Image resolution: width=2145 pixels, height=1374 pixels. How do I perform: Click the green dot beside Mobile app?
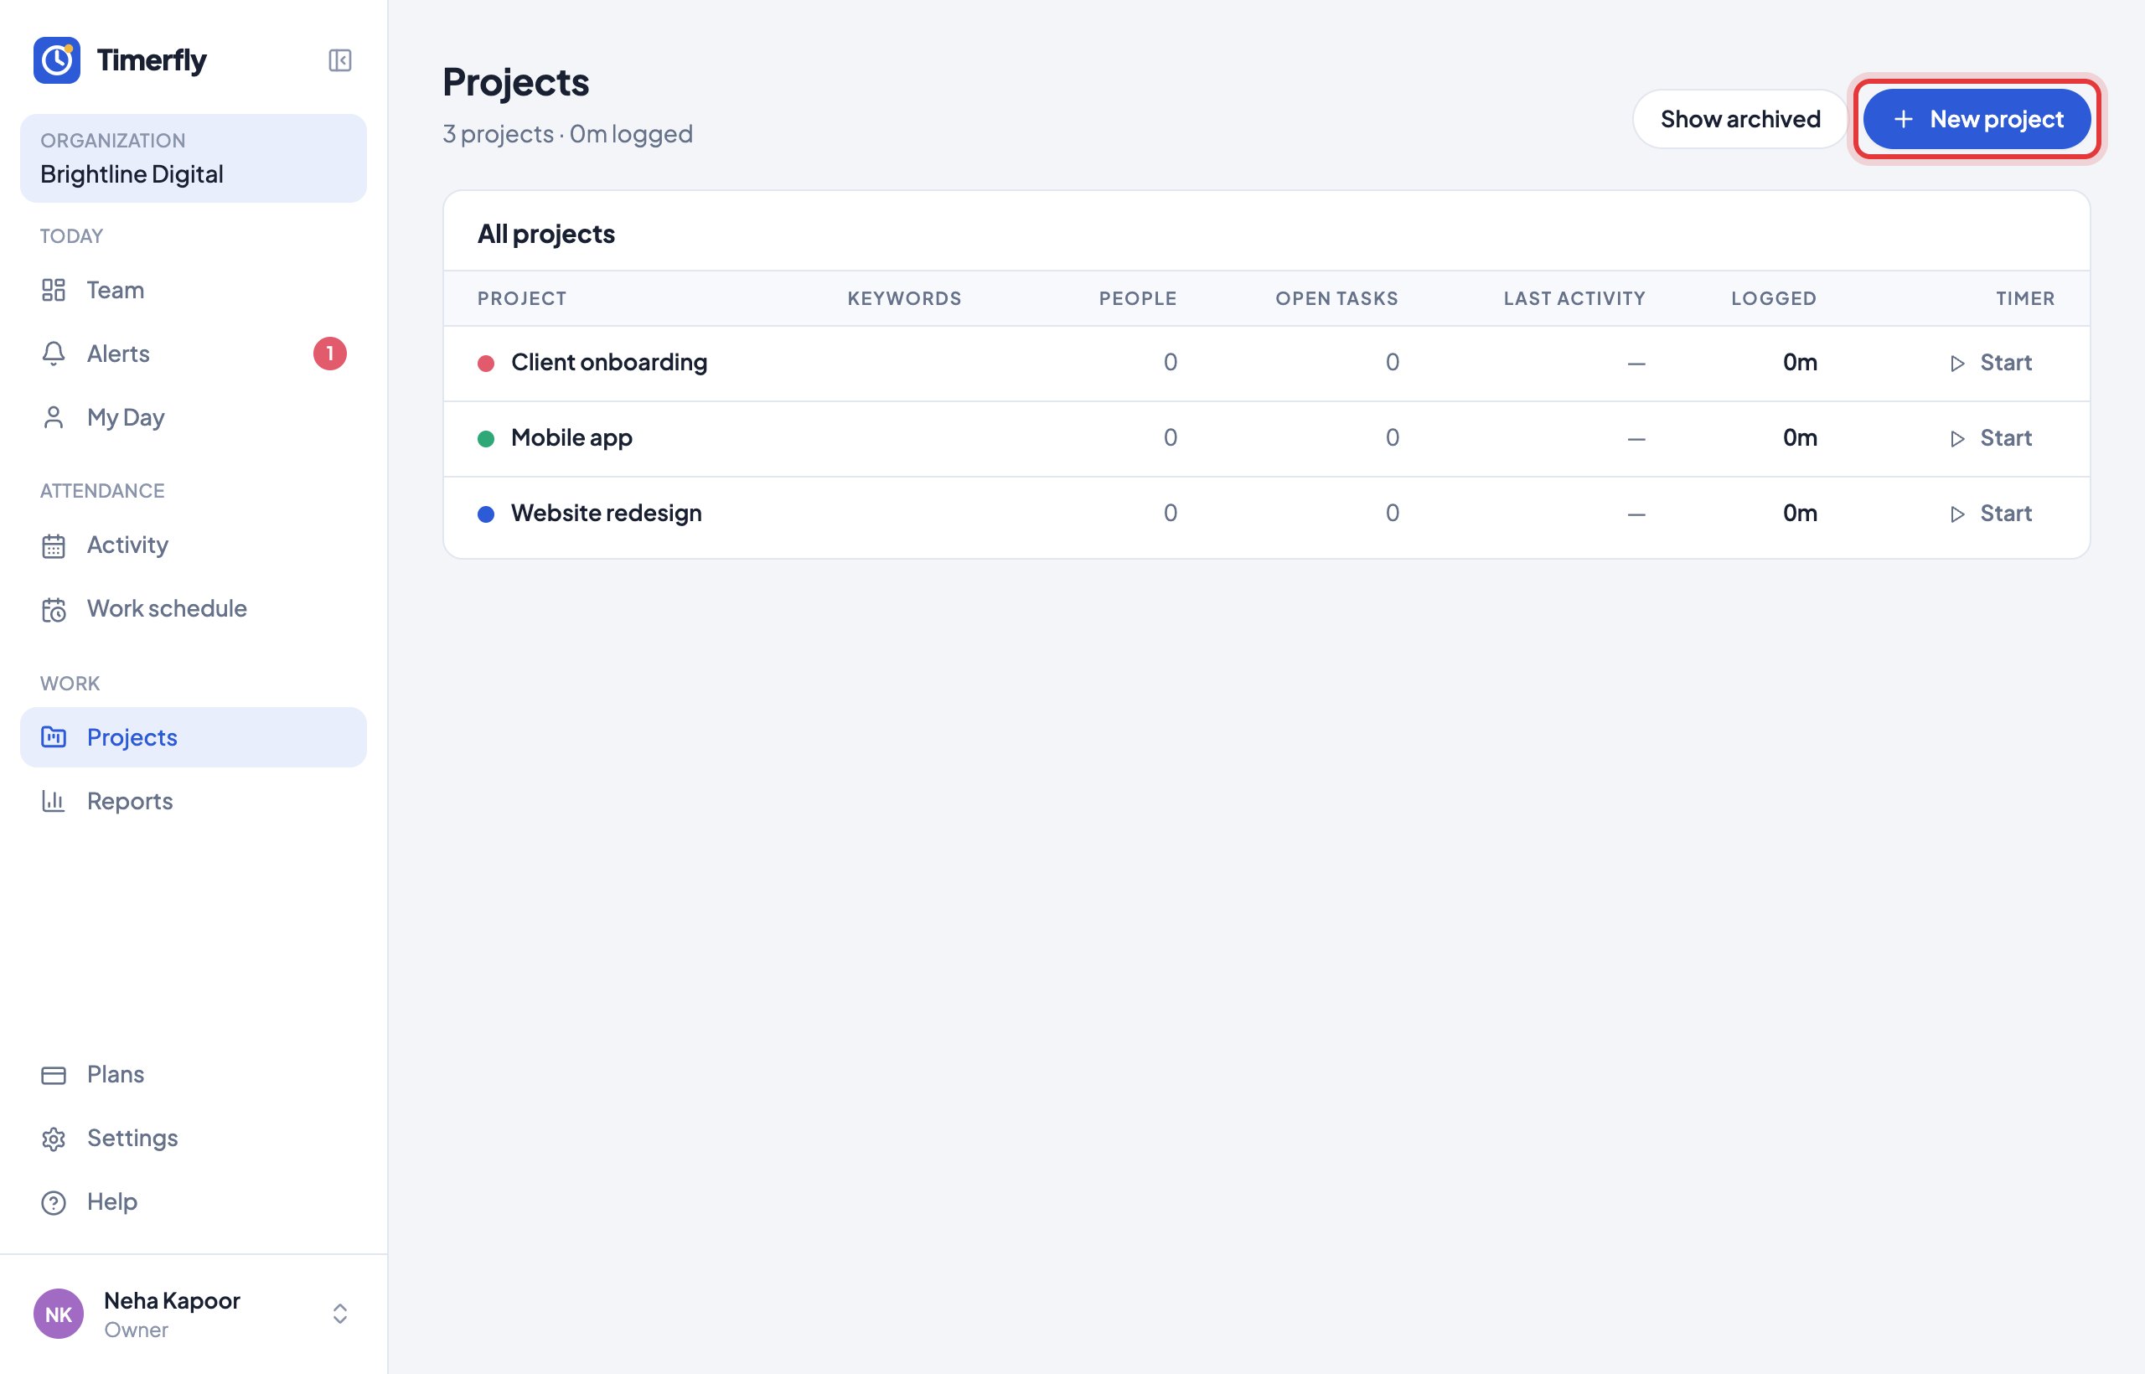486,439
